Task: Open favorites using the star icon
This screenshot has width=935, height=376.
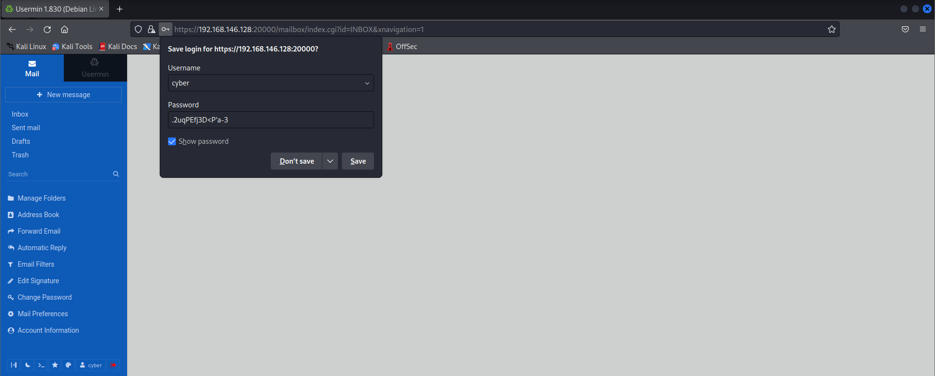Action: click(x=55, y=365)
